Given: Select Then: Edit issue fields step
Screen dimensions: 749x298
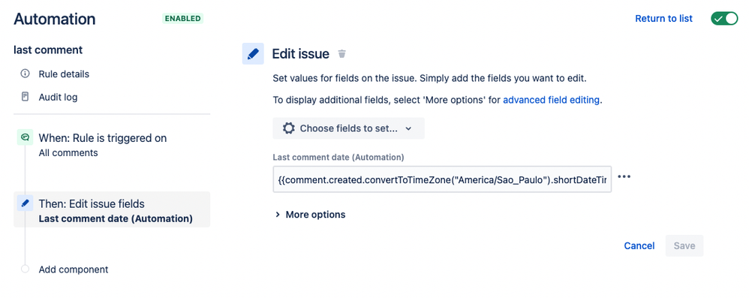Looking at the screenshot, I should pos(112,209).
